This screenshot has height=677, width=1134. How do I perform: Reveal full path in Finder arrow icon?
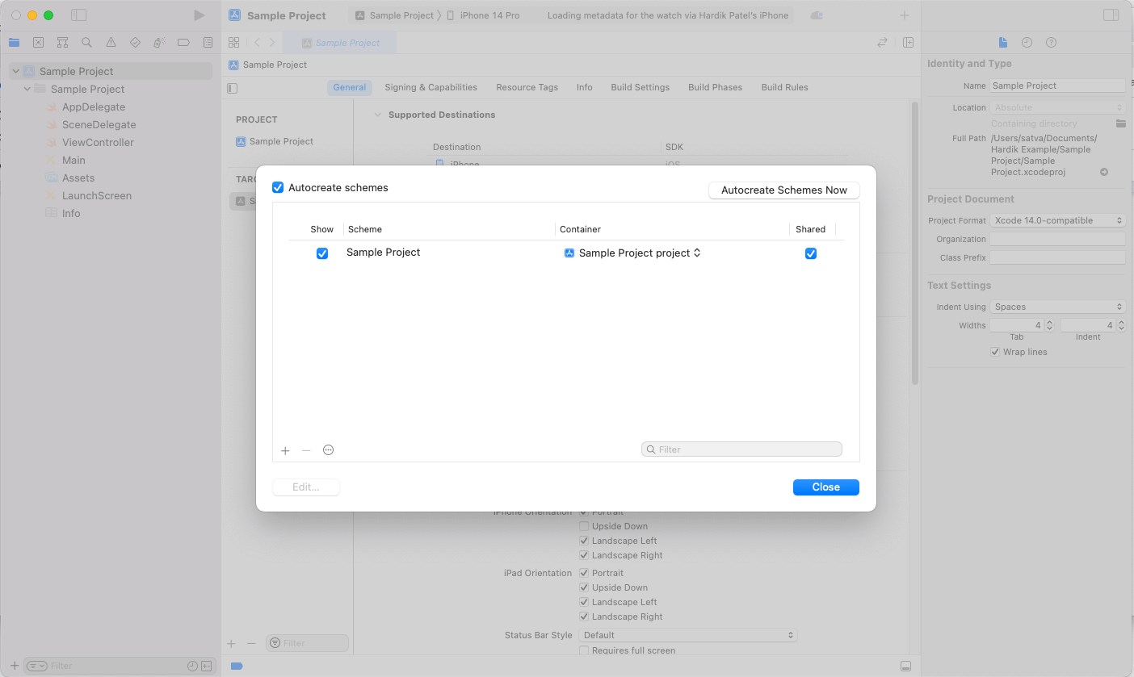coord(1104,172)
